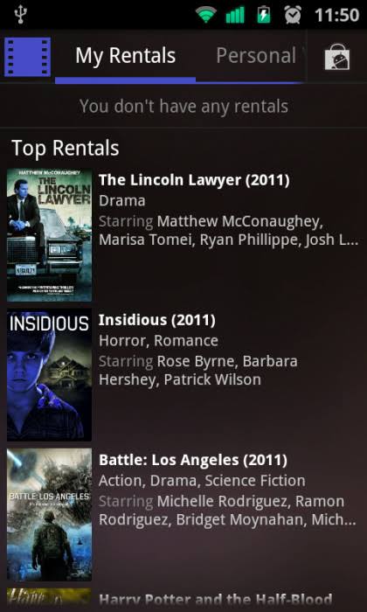Tap the cellular signal bars icon
Screen dimensions: 367x612
[235, 15]
